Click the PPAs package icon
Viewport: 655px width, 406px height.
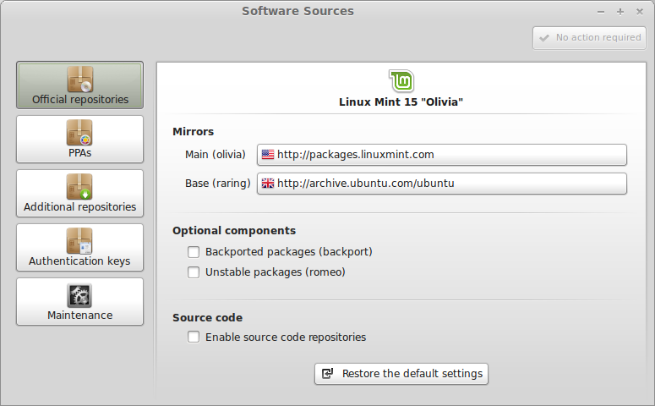79,133
